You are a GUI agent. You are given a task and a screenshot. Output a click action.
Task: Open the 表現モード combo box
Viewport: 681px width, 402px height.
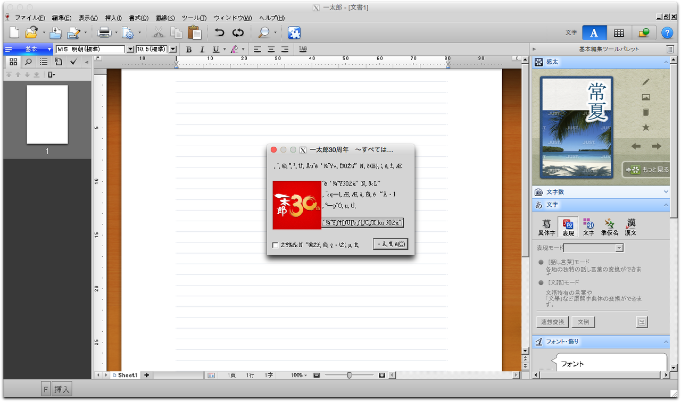coord(593,248)
